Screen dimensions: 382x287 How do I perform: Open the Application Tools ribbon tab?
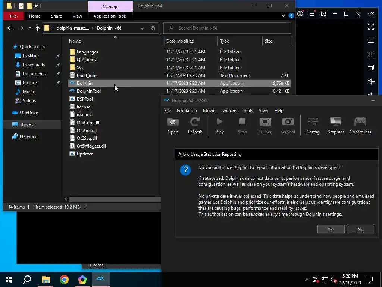(x=110, y=16)
